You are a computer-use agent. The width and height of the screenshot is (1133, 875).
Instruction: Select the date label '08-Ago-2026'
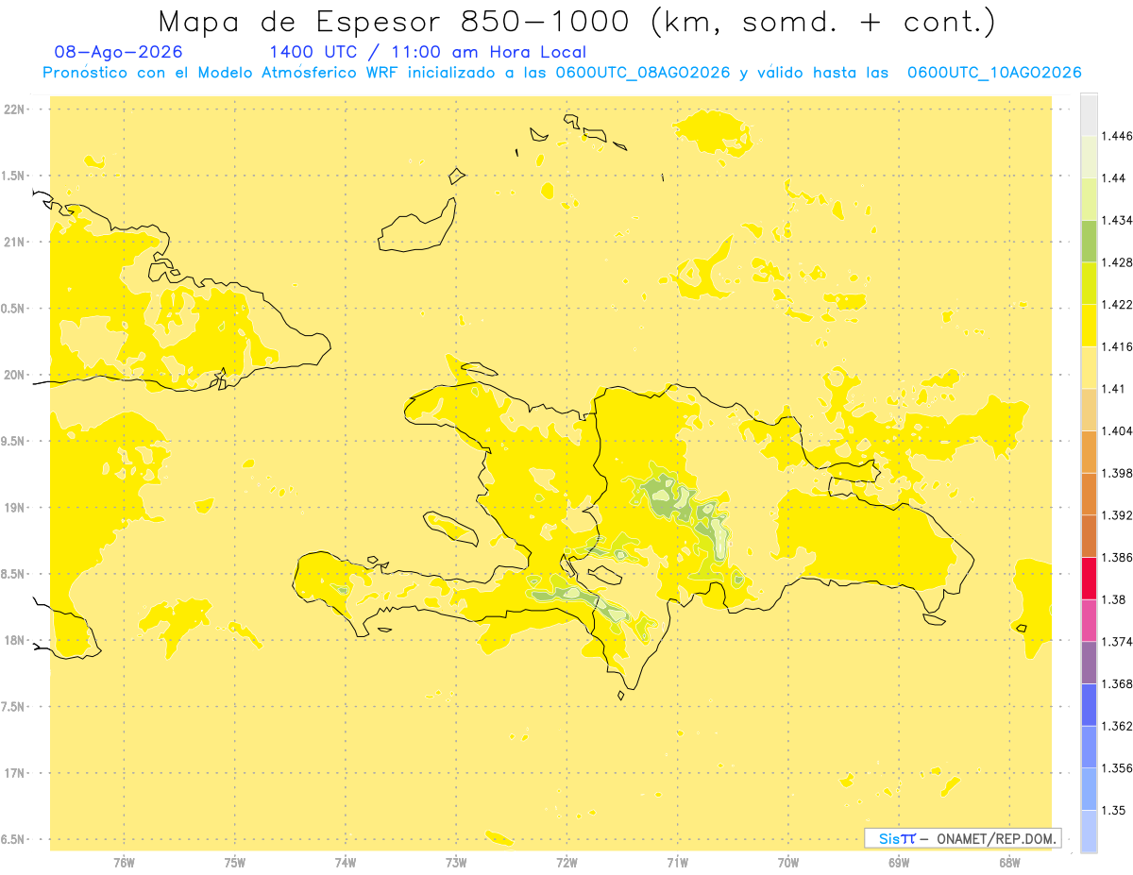coord(119,53)
